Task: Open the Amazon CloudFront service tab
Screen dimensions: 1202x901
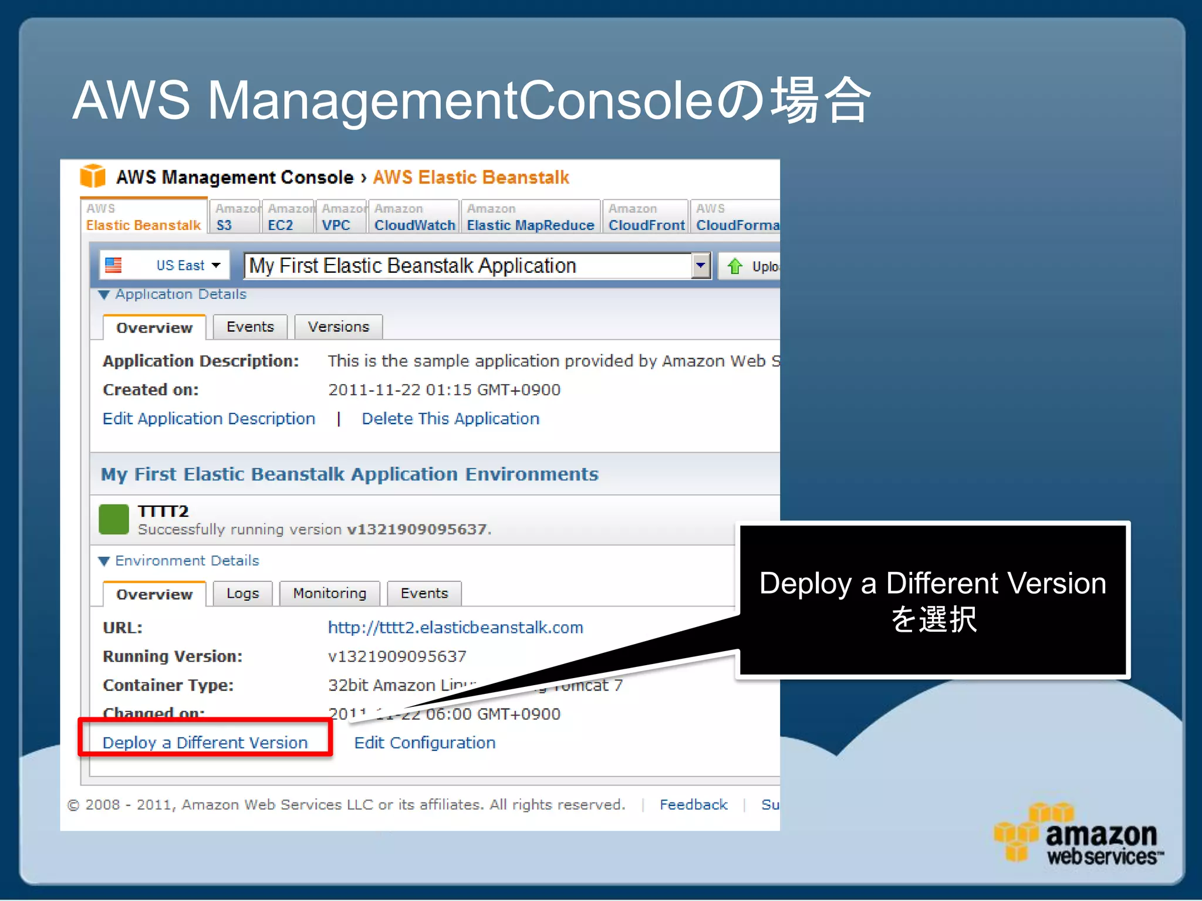Action: click(646, 216)
